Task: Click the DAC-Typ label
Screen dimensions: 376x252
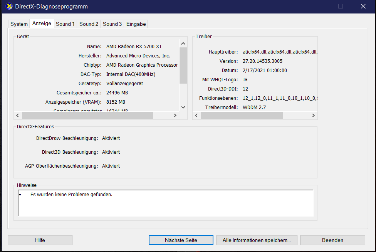Action: tap(91, 74)
